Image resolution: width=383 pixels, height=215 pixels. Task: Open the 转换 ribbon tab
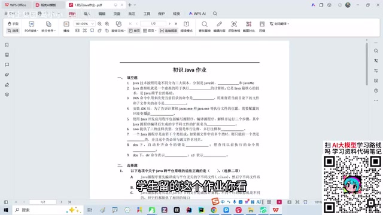click(x=177, y=14)
